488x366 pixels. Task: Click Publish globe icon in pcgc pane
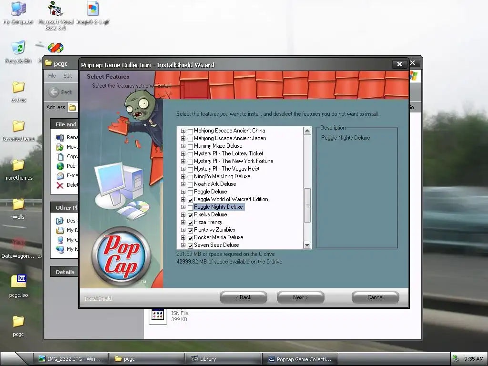pyautogui.click(x=60, y=166)
